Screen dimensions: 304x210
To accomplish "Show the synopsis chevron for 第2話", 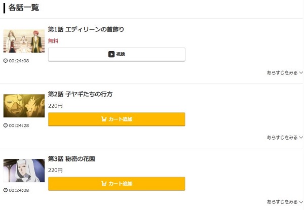I will click(x=301, y=138).
